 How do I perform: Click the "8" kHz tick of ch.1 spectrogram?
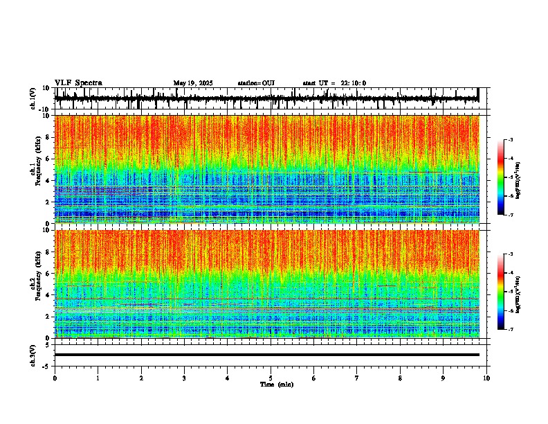48,137
